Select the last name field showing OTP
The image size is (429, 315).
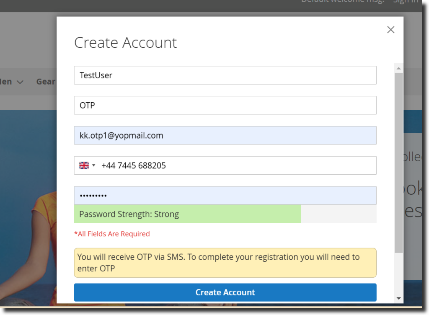[225, 105]
